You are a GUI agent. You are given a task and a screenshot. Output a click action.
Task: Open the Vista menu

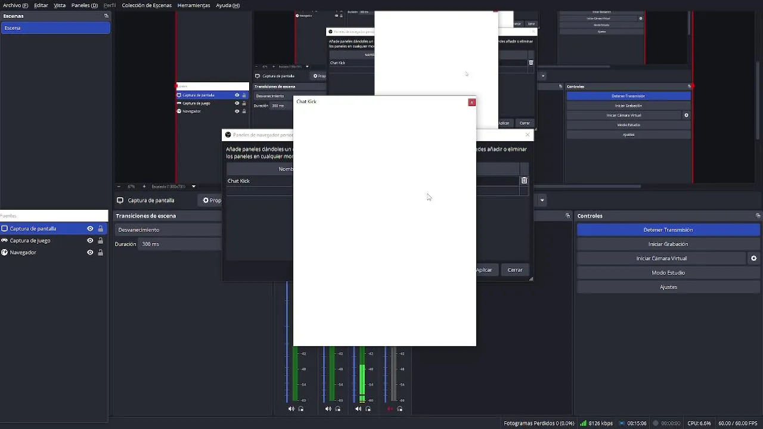click(x=60, y=5)
